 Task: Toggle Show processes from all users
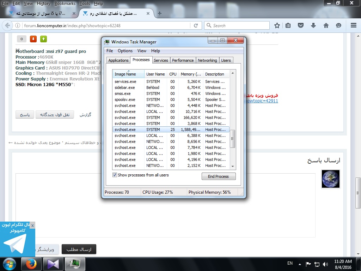pyautogui.click(x=115, y=175)
